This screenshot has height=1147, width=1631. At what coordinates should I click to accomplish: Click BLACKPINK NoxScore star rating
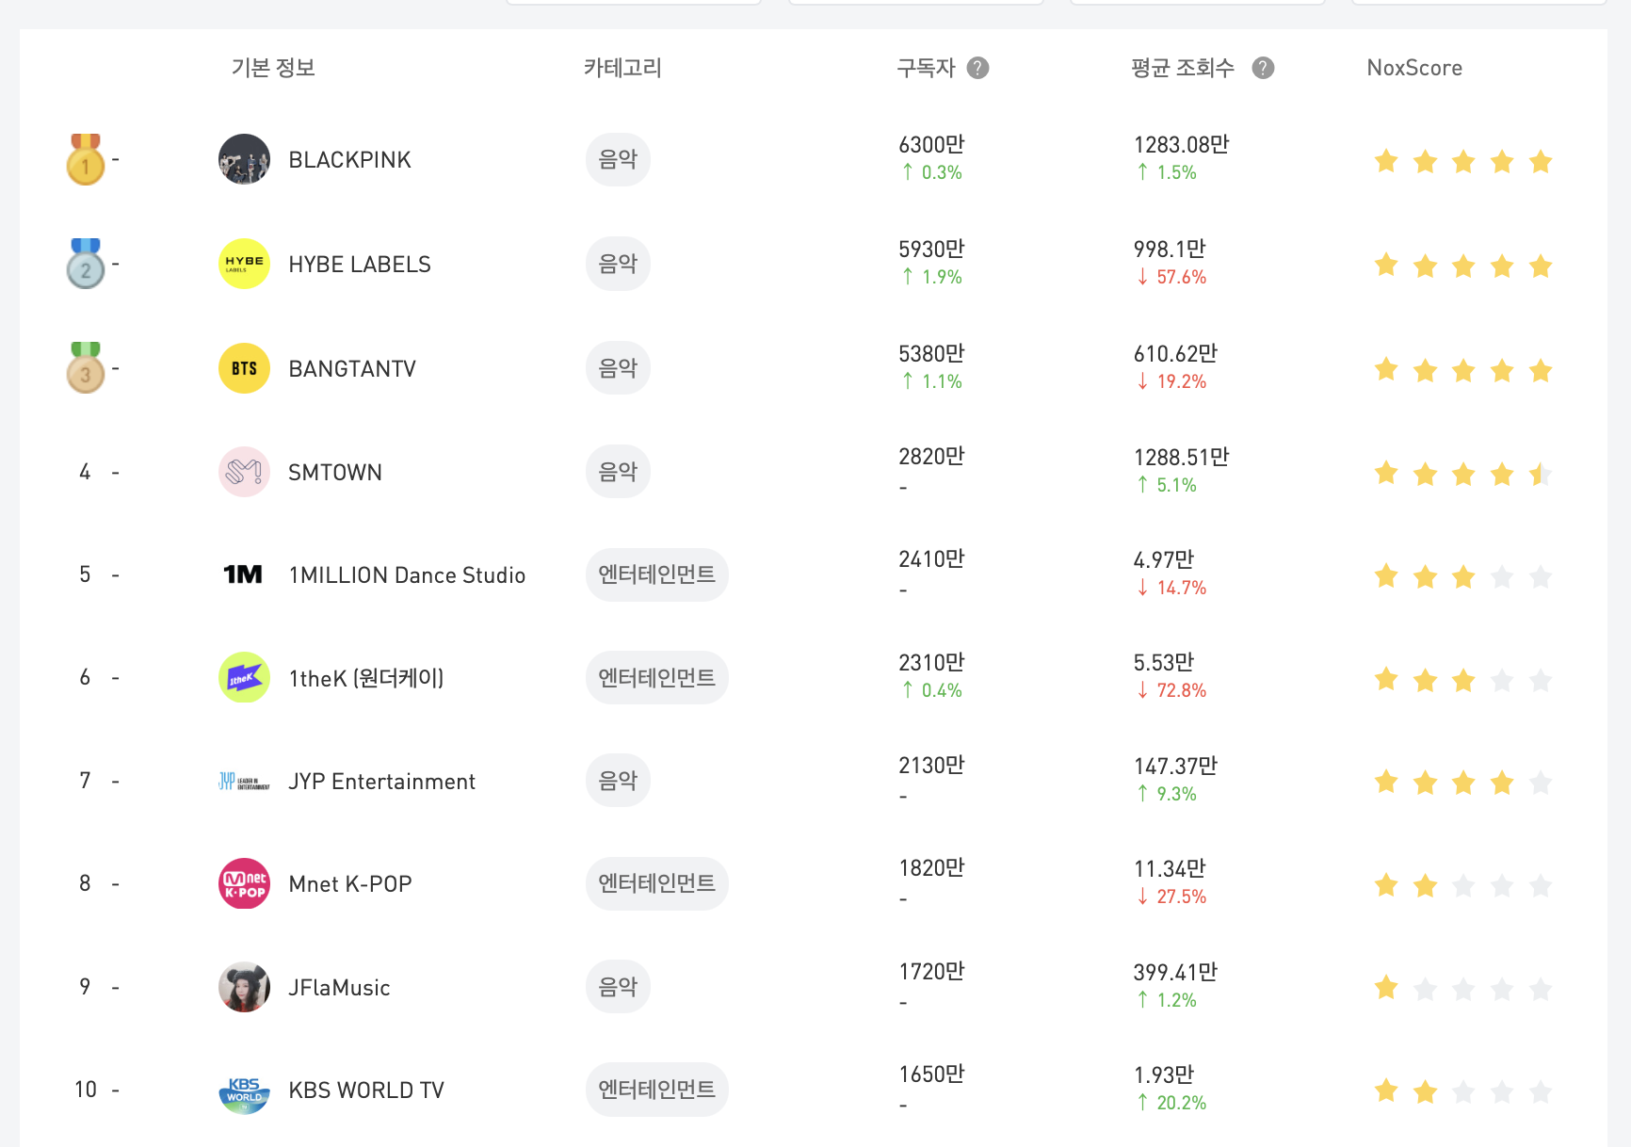1463,162
